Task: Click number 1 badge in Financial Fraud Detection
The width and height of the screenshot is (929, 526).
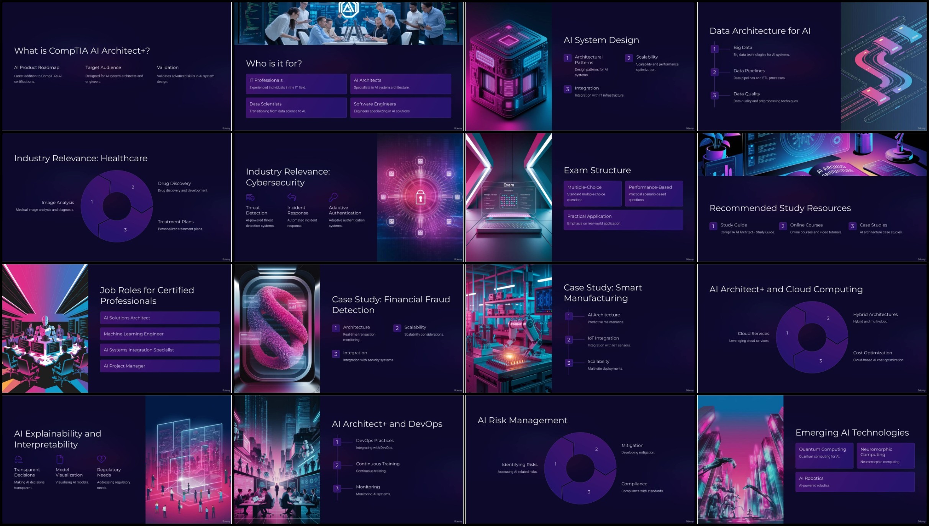Action: click(x=336, y=328)
